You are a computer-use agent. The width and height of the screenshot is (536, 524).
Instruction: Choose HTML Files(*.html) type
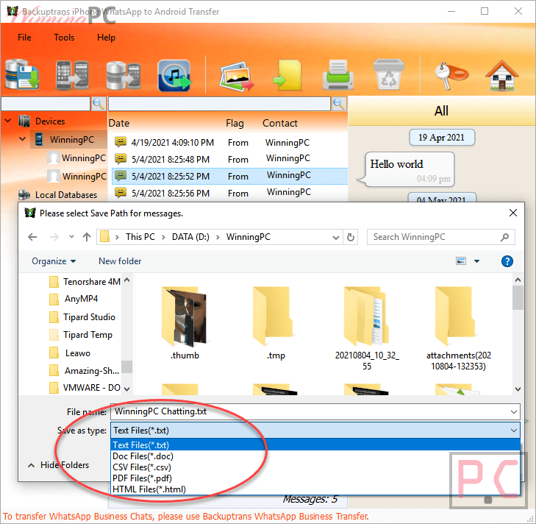(315, 489)
